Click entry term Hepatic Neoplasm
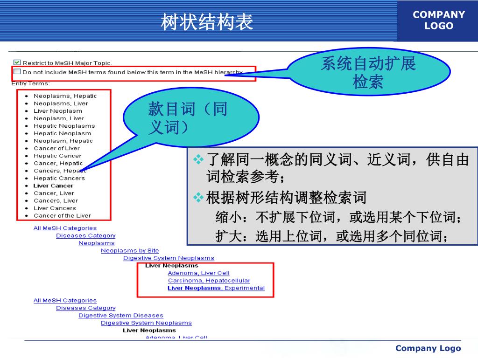478x358 pixels. 62,133
